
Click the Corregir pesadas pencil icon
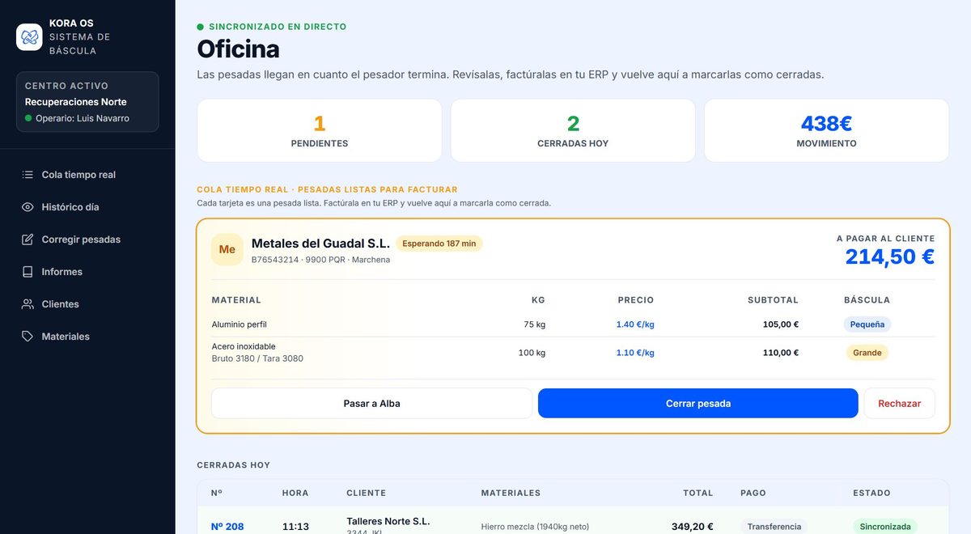(28, 239)
